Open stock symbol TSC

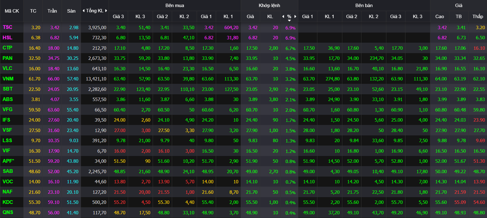pos(7,27)
